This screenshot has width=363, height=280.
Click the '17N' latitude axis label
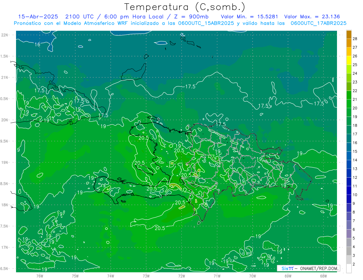click(x=5, y=247)
